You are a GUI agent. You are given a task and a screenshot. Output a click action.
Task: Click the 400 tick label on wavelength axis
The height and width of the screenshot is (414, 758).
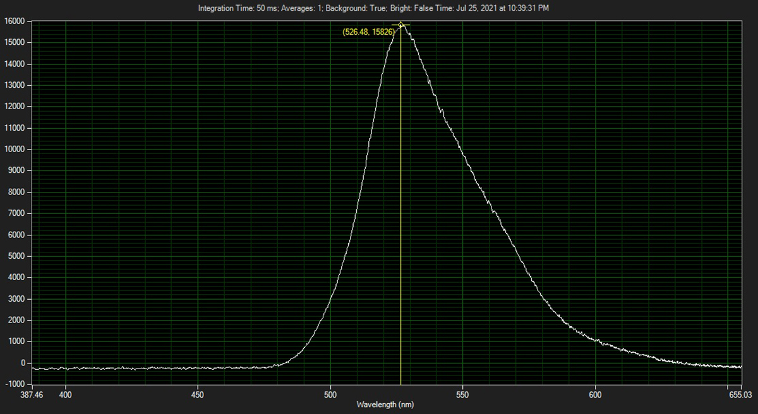(66, 394)
